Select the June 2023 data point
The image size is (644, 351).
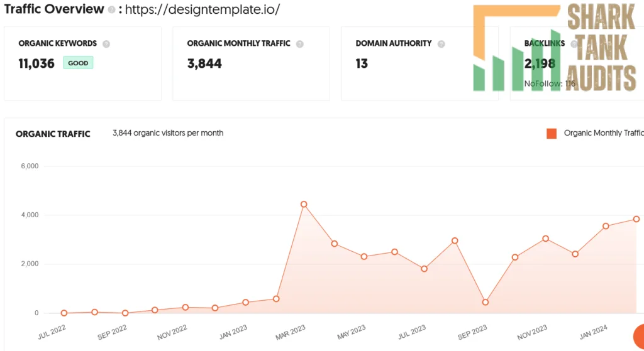coord(394,252)
